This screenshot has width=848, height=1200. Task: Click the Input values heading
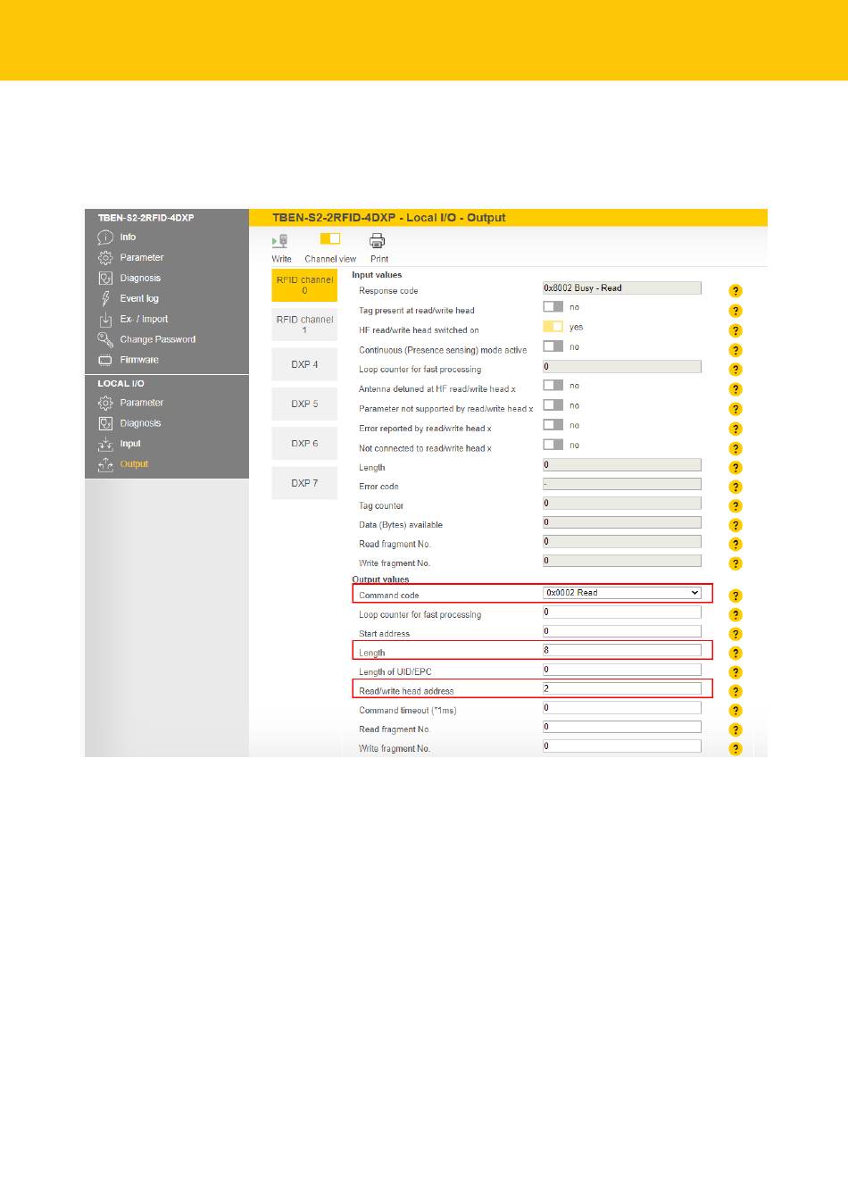(377, 275)
